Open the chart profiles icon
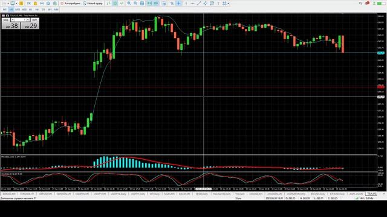 tap(12, 4)
